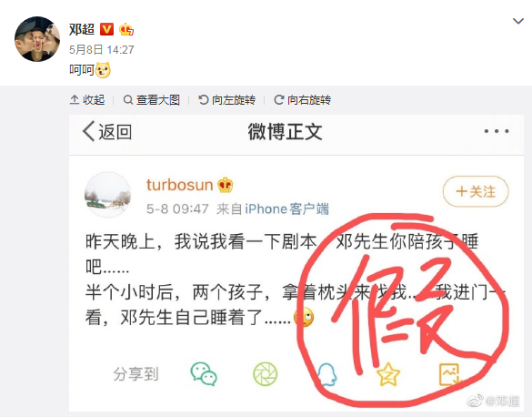The height and width of the screenshot is (417, 532).
Task: Share to Moments aperture icon
Action: 266,374
